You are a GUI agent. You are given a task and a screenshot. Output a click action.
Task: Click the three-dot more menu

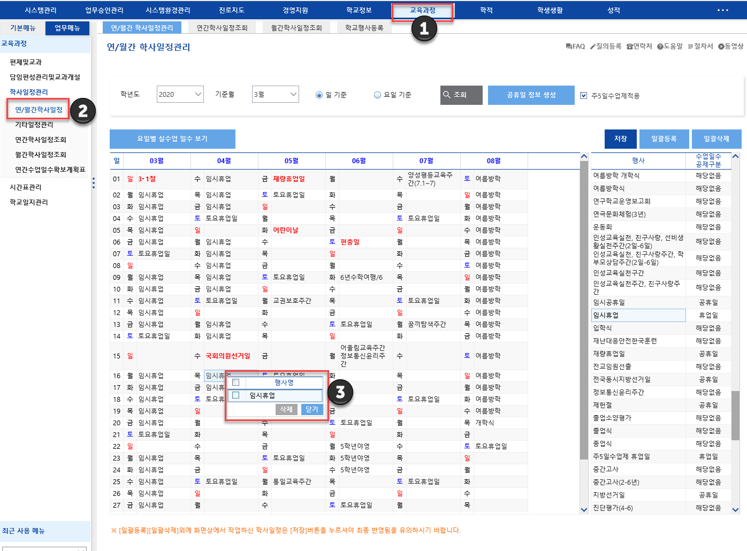point(723,10)
